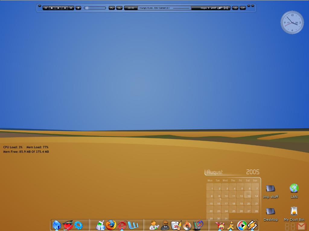Toggle repeat mode in player
This screenshot has width=309, height=231.
coord(220,8)
